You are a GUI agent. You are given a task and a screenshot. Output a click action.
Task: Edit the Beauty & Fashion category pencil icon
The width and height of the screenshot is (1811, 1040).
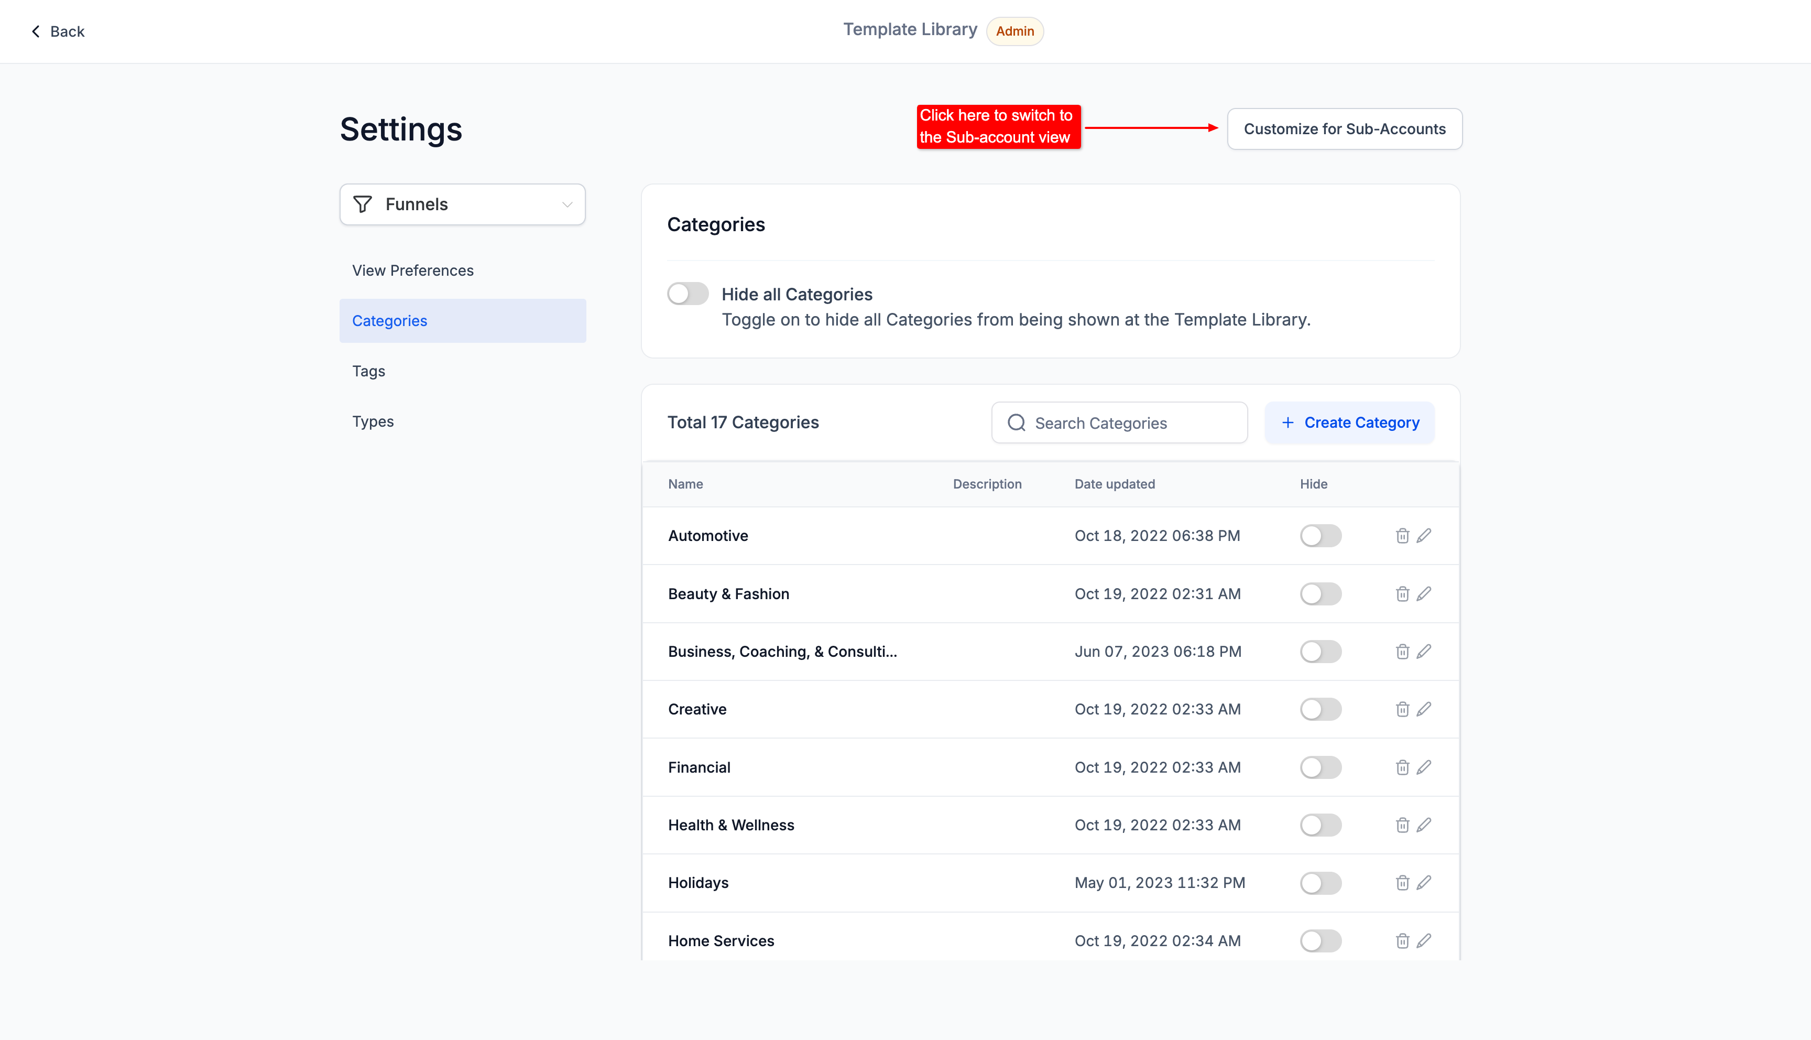(1424, 593)
